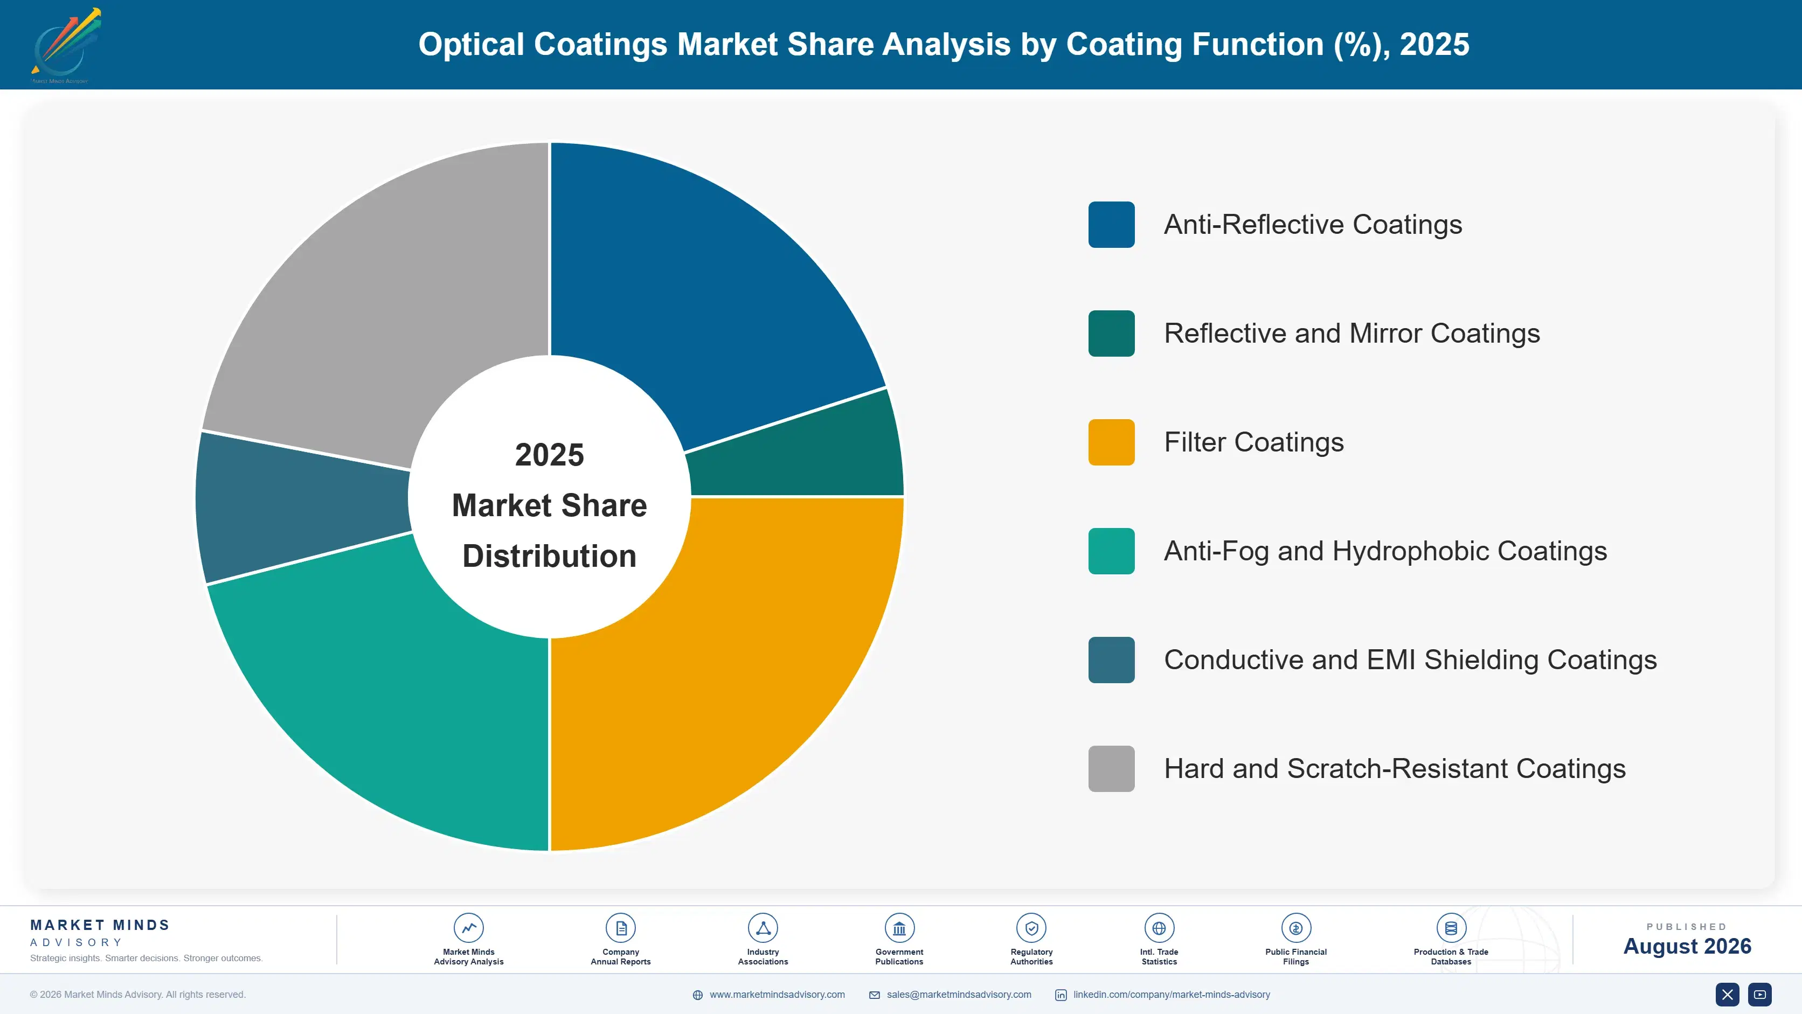Image resolution: width=1802 pixels, height=1014 pixels.
Task: Click the copyright notice text
Action: tap(138, 995)
